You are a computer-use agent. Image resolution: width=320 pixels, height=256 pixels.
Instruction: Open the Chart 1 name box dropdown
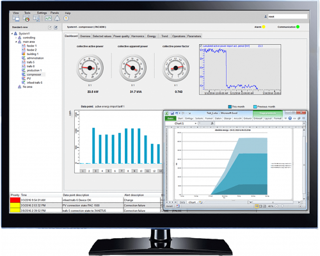click(x=195, y=124)
